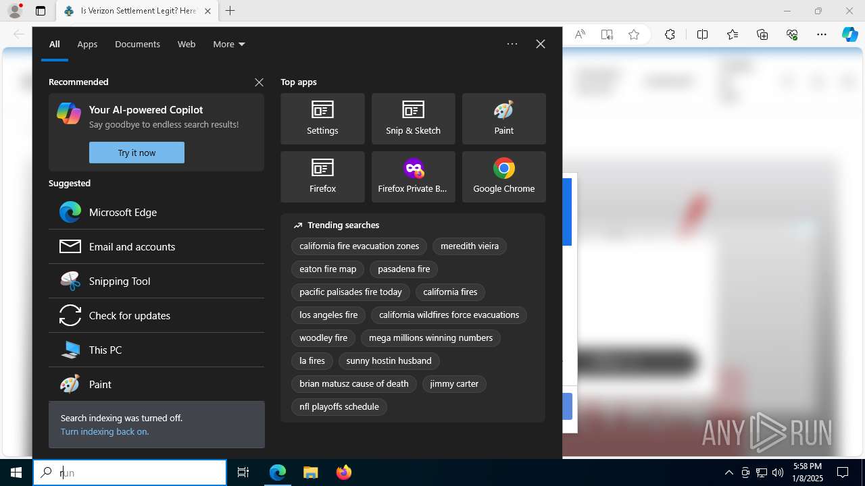Viewport: 865px width, 486px height.
Task: Expand the More filter dropdown
Action: pos(229,44)
